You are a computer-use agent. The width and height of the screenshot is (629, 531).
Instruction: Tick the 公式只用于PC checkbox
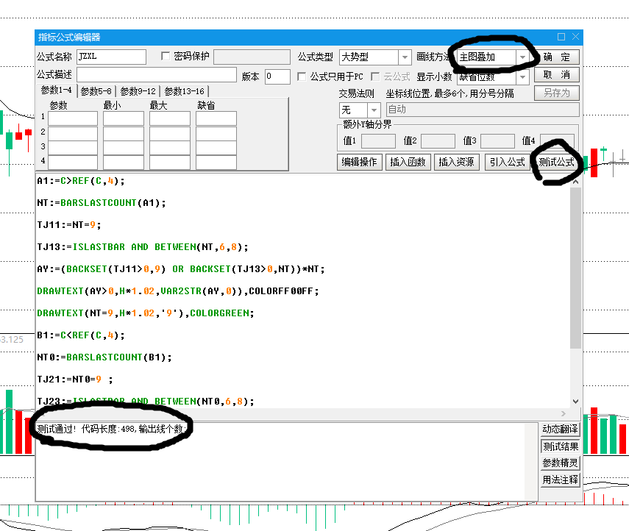(x=302, y=76)
